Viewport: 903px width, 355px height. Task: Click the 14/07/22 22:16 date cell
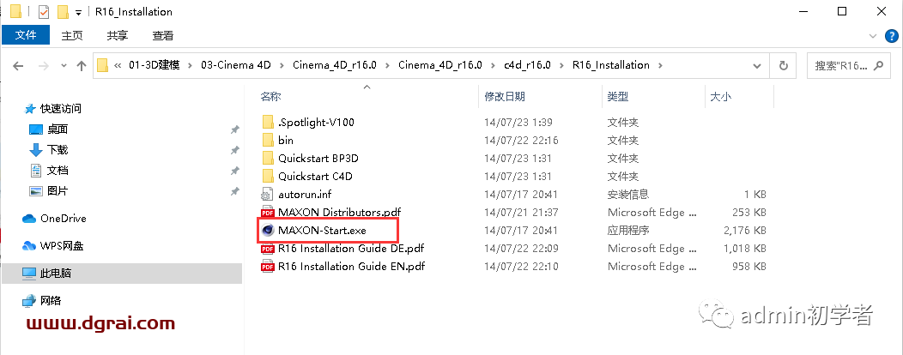tap(521, 140)
